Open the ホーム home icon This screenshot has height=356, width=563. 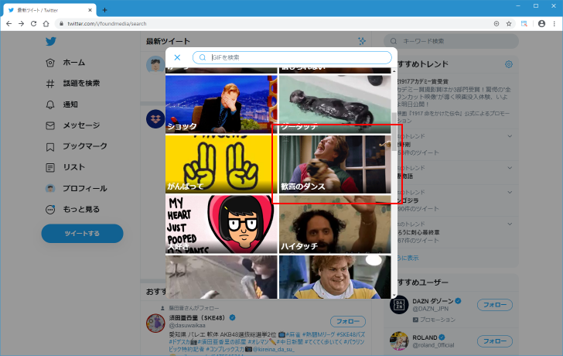tap(50, 63)
